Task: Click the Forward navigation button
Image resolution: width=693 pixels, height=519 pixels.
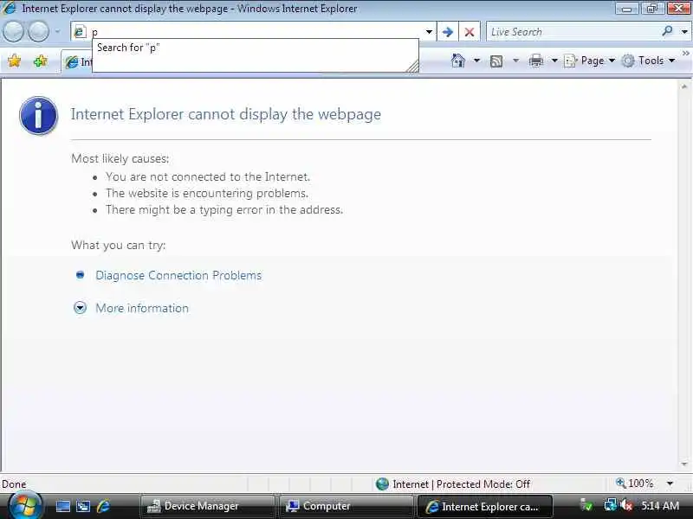Action: 38,31
